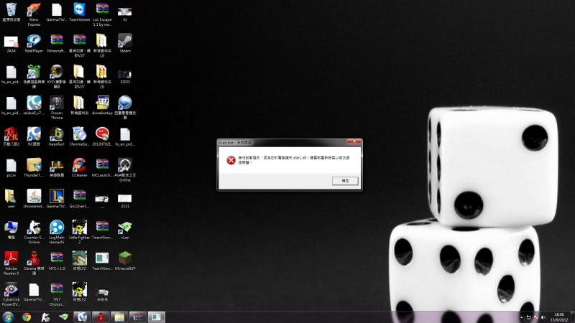Select the green gift box shortcut icon
Image resolution: width=575 pixels, height=323 pixels.
(34, 72)
